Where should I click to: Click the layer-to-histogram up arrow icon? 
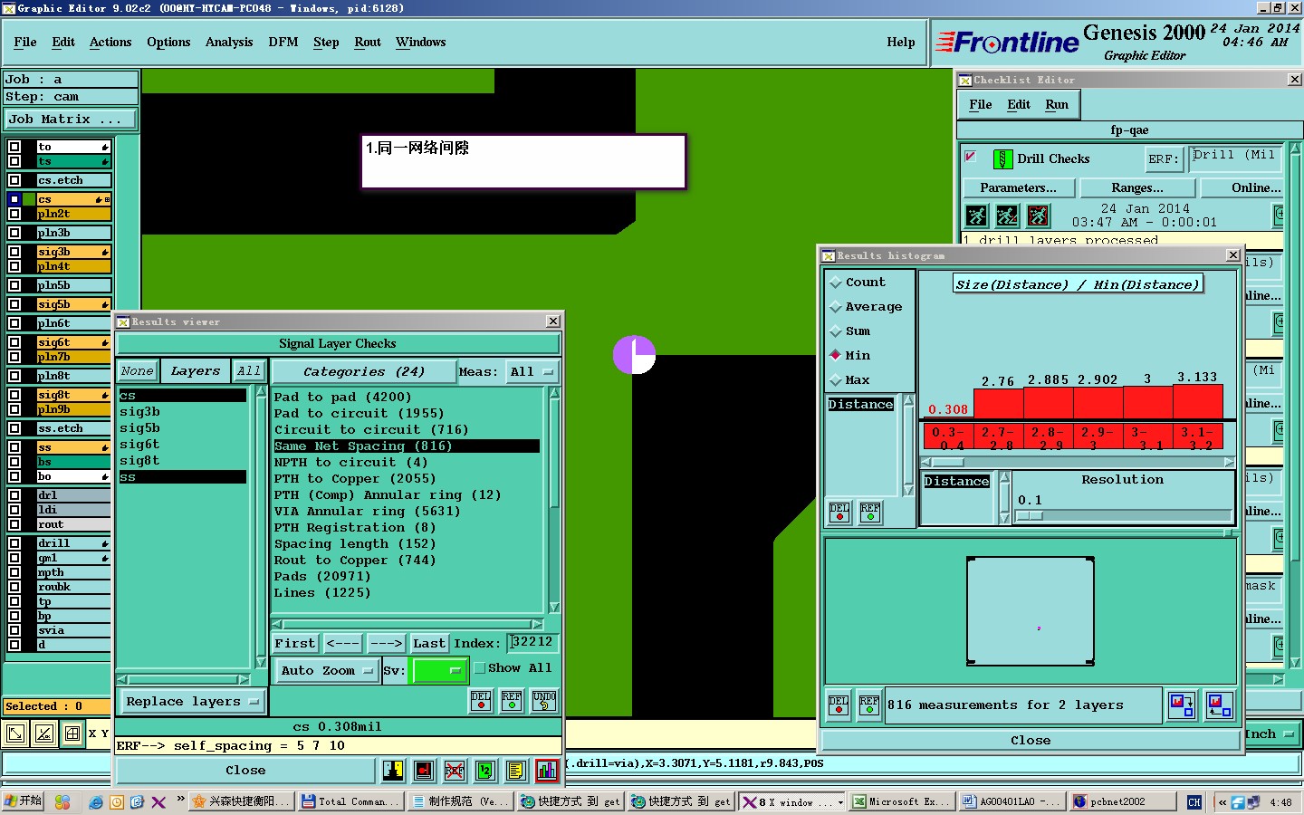[1219, 705]
